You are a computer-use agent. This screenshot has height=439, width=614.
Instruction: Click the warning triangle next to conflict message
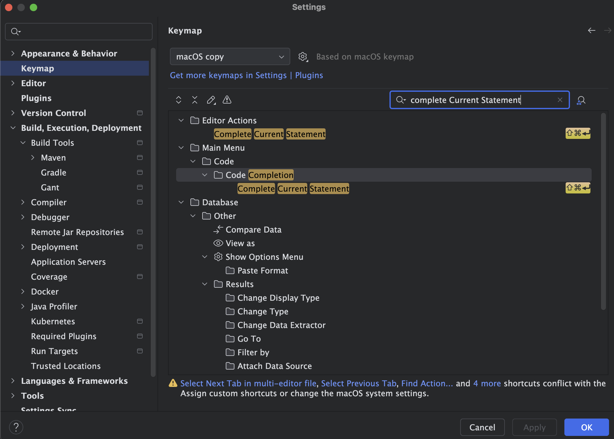coord(173,383)
